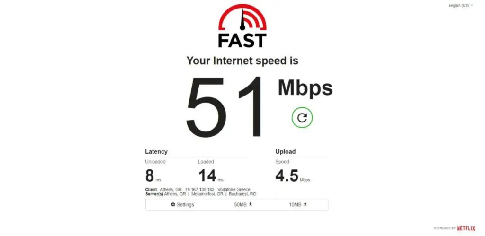Open the Settings button
485x236 pixels.
tap(182, 204)
